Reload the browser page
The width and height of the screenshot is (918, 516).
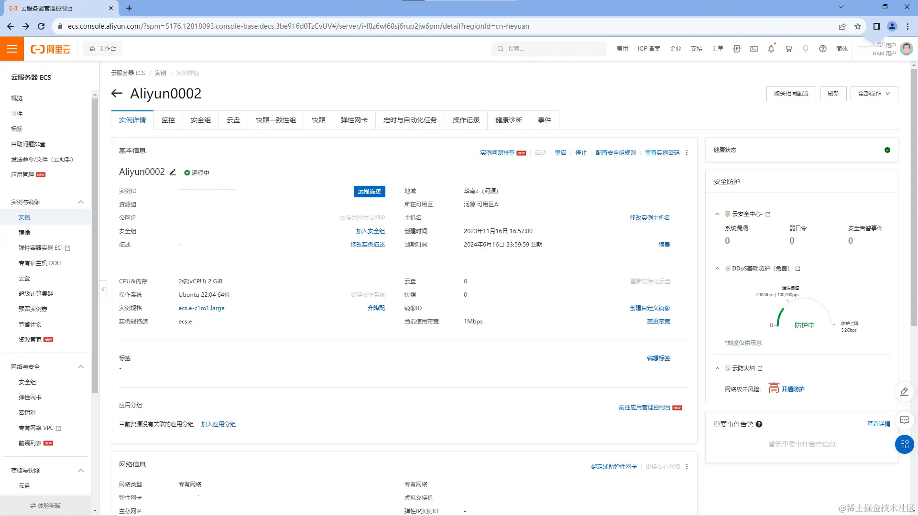click(x=41, y=26)
